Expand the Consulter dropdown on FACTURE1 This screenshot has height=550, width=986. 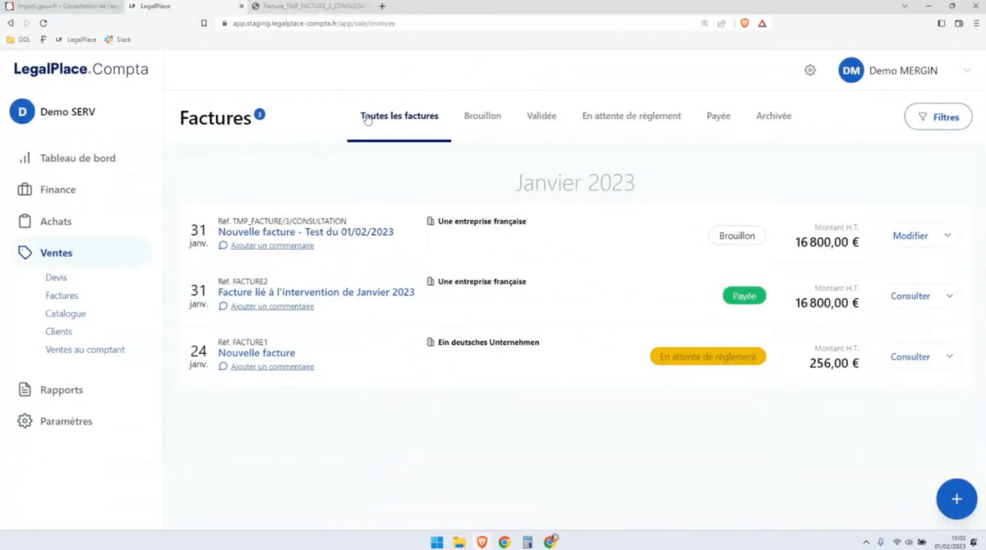[x=948, y=356]
